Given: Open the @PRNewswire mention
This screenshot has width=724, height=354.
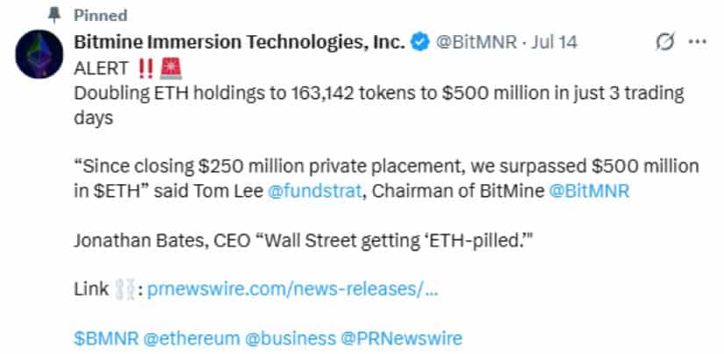Looking at the screenshot, I should 402,338.
